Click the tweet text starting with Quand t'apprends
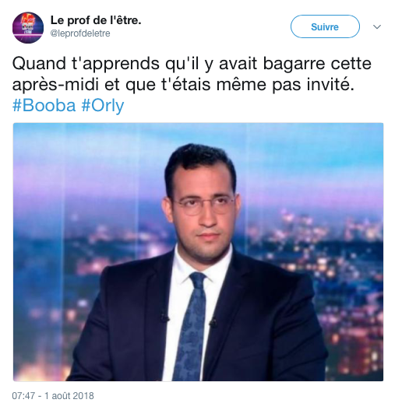This screenshot has width=402, height=410. pos(192,74)
